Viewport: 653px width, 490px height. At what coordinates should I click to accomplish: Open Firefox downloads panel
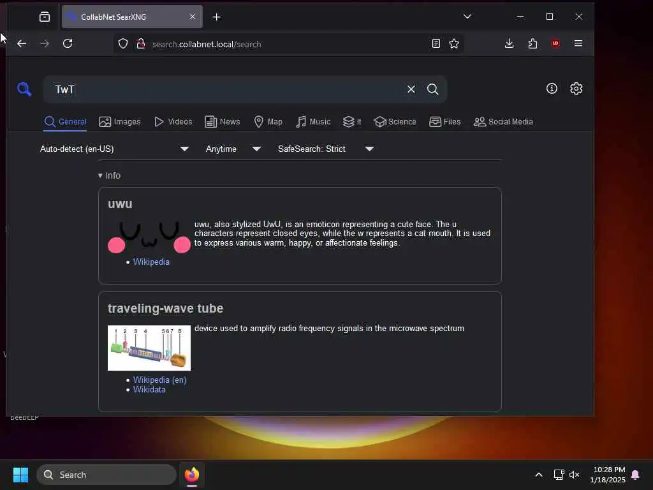509,43
